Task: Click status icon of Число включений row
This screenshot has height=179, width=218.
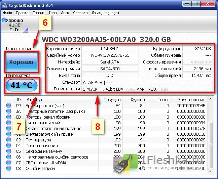Action: tap(9, 123)
